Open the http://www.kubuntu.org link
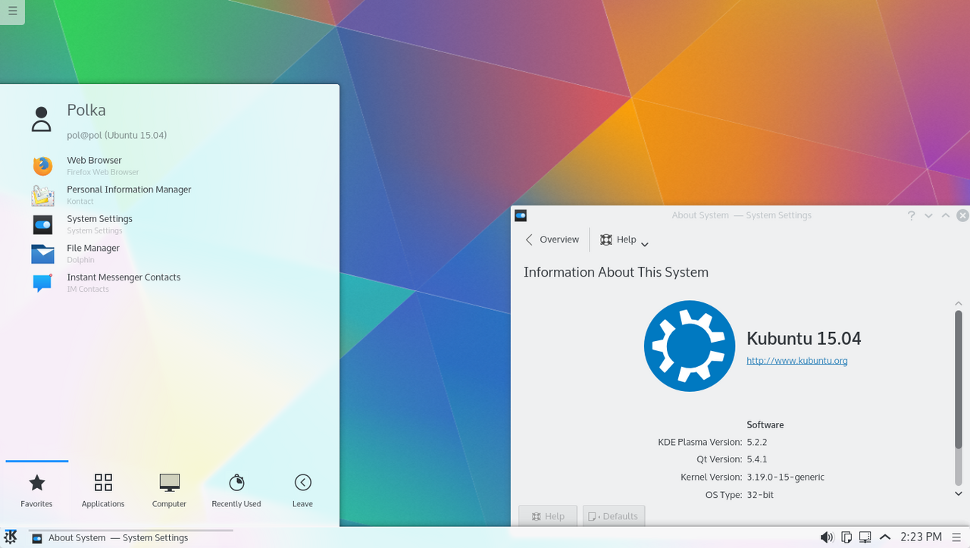Image resolution: width=970 pixels, height=548 pixels. (x=797, y=361)
